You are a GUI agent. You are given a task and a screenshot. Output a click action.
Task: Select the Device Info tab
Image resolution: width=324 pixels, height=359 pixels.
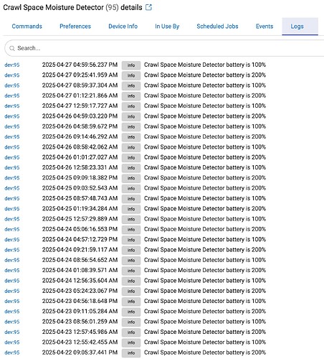pyautogui.click(x=123, y=27)
